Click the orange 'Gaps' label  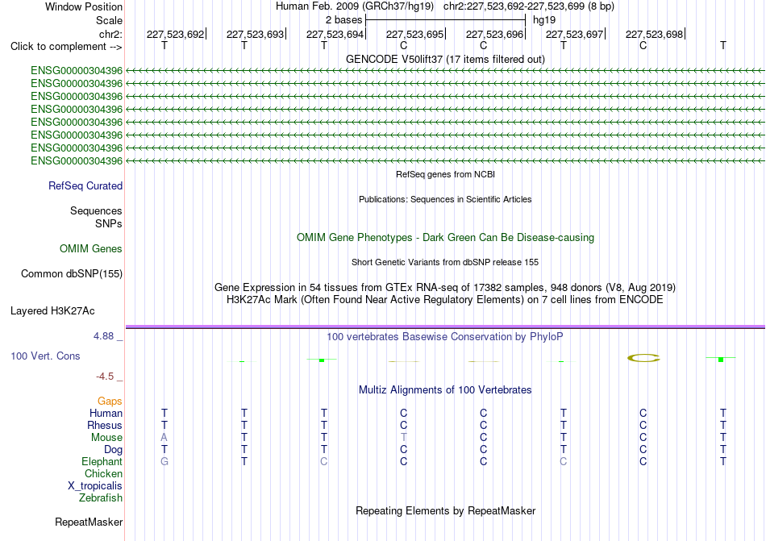click(x=110, y=401)
